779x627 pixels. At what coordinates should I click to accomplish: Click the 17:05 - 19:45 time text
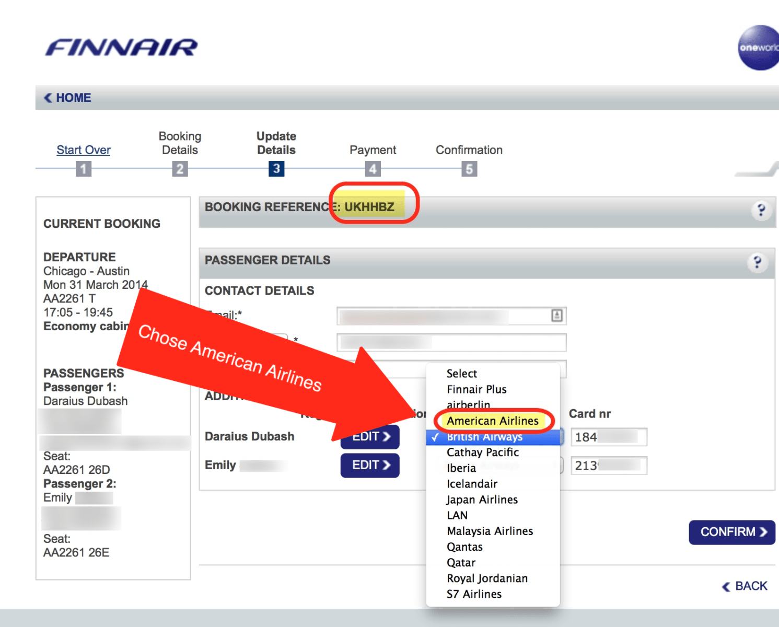coord(78,312)
